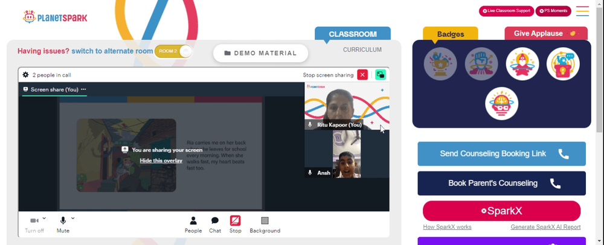Screen dimensions: 604x245
Task: Click the green picture-in-picture layout icon
Action: click(381, 75)
